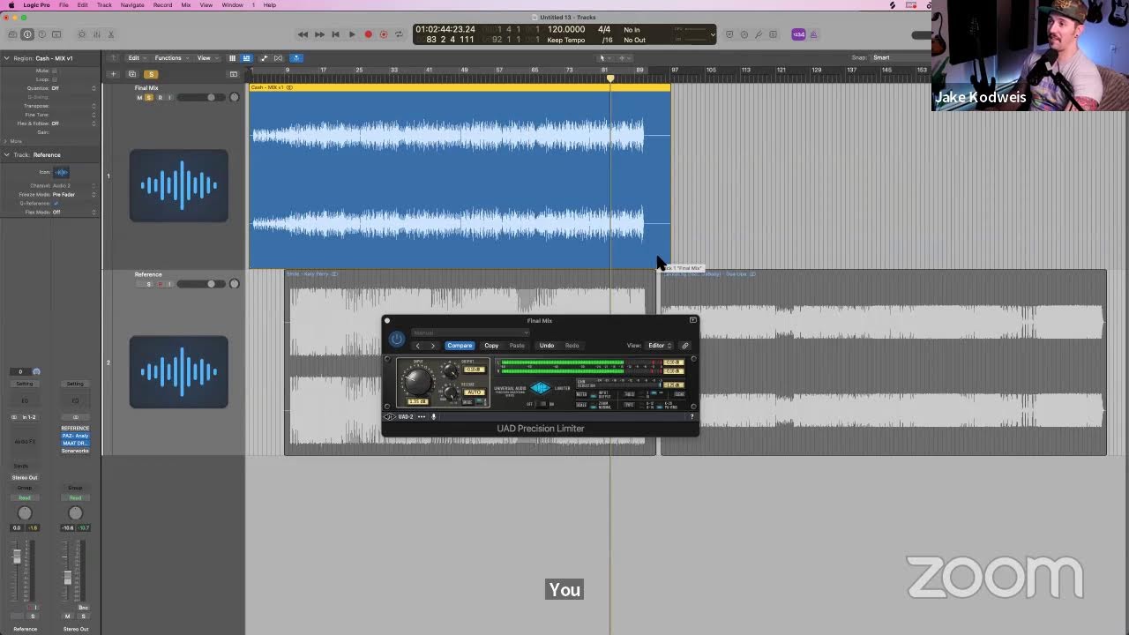
Task: Click the duplicate track icon
Action: (x=132, y=74)
